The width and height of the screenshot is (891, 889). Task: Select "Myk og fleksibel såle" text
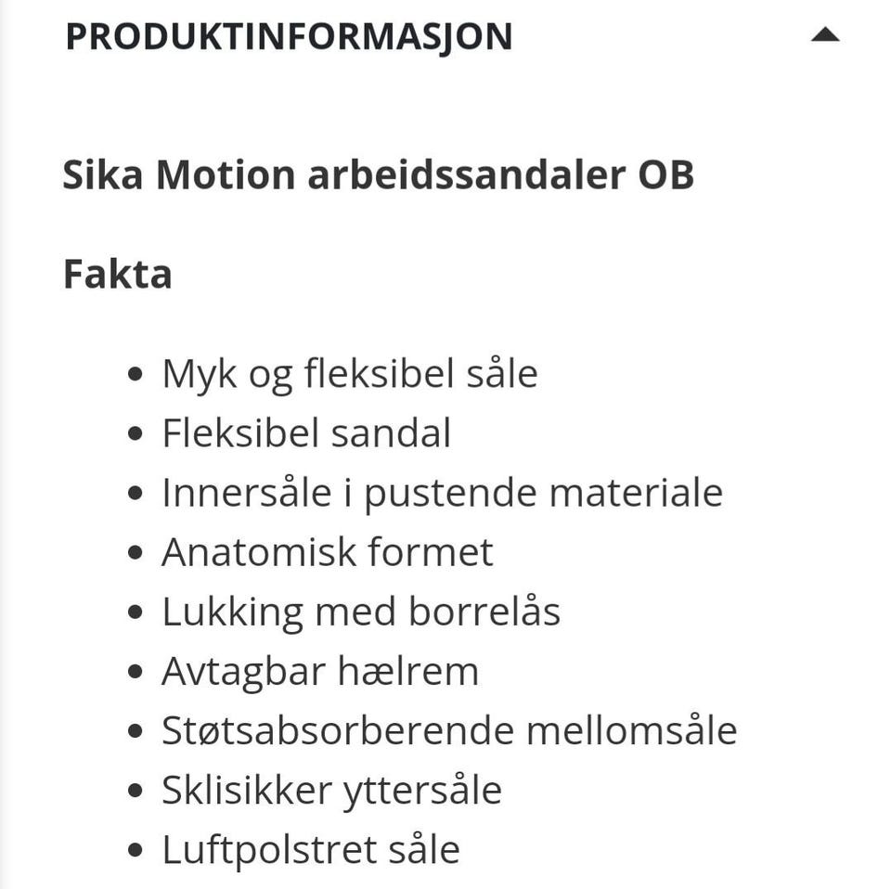tap(350, 374)
